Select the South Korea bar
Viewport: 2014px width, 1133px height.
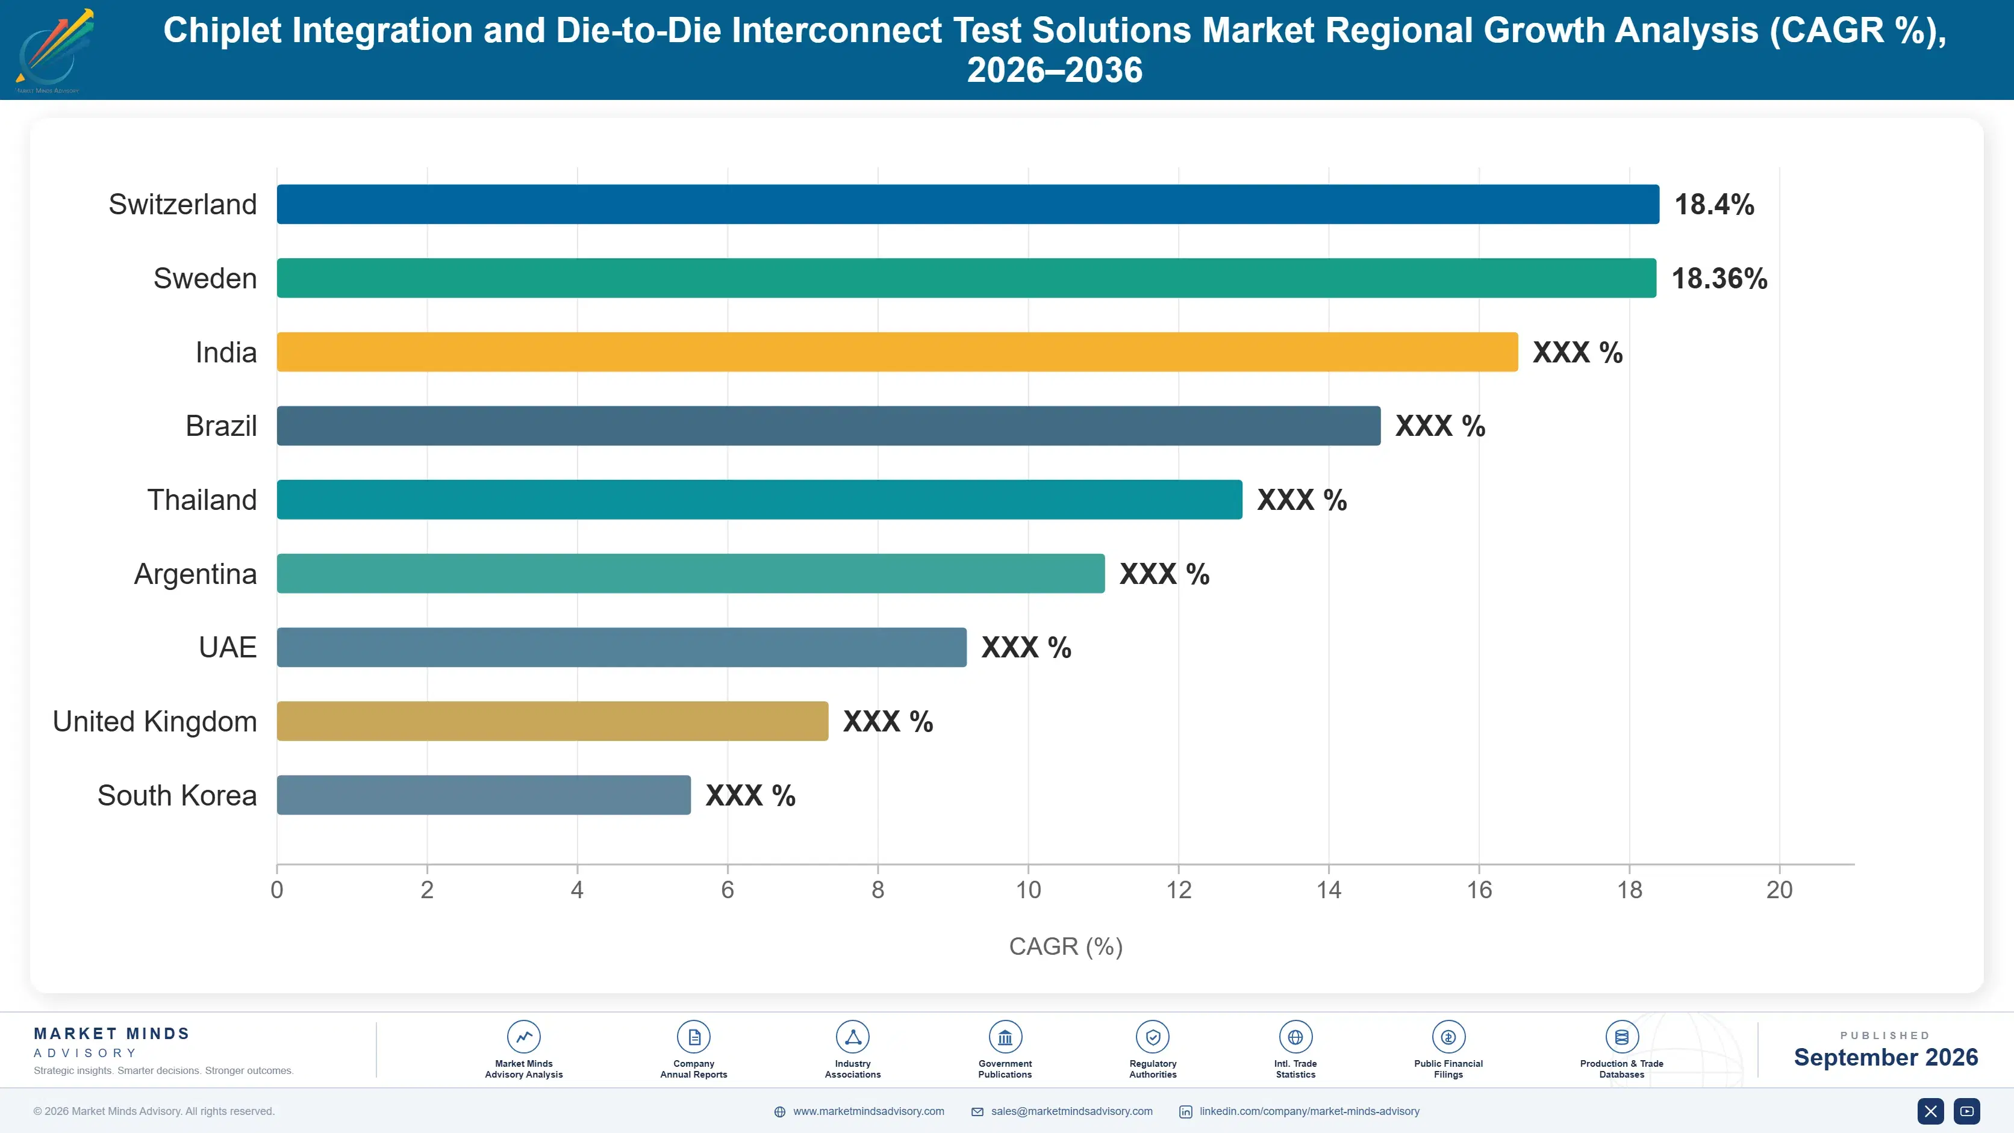point(484,795)
